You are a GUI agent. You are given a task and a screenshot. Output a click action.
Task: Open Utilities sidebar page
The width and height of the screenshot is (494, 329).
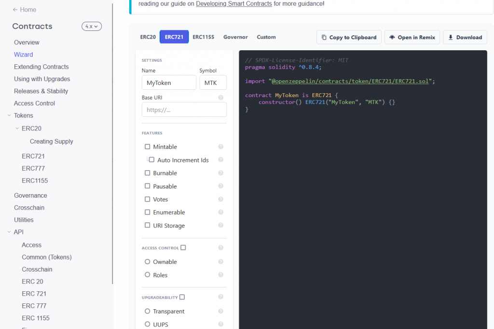[x=24, y=220]
